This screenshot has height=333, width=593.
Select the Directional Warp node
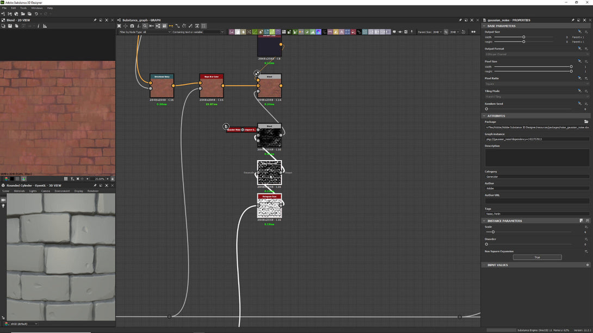coord(162,86)
